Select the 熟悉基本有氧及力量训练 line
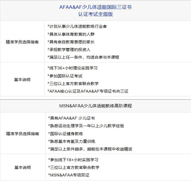191x181 pixels. pos(72,141)
